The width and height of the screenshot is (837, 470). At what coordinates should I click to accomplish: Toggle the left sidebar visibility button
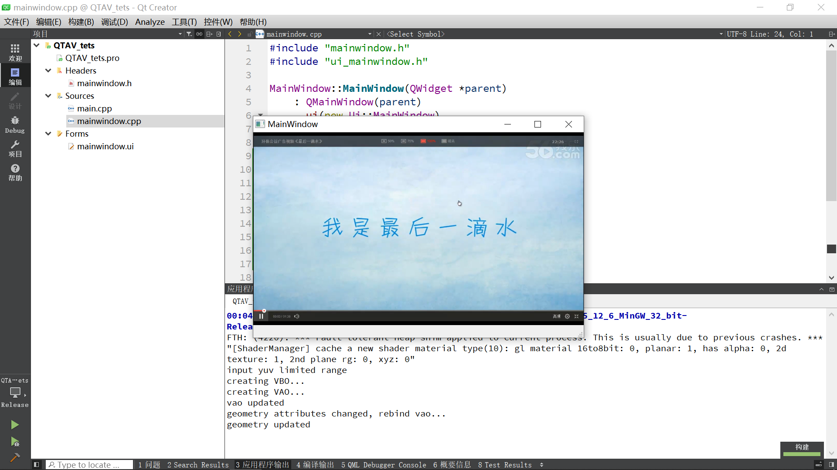click(x=37, y=465)
